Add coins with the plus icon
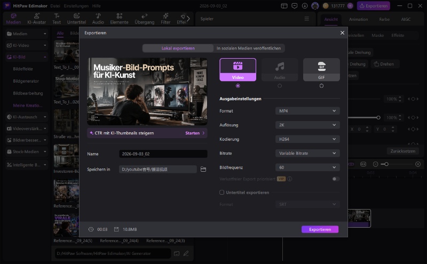Screen dimensions: 427x264 pos(350,6)
